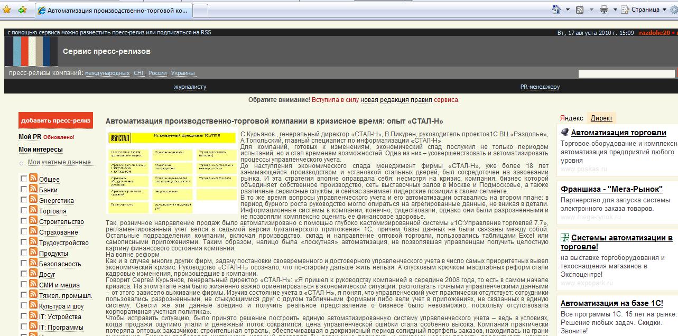The height and width of the screenshot is (336, 678).
Task: Enable the Энергетика category checkbox
Action: tap(24, 200)
